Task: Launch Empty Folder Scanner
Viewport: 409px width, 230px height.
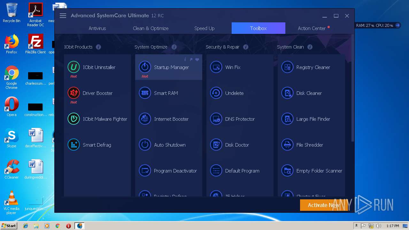Action: pyautogui.click(x=311, y=171)
